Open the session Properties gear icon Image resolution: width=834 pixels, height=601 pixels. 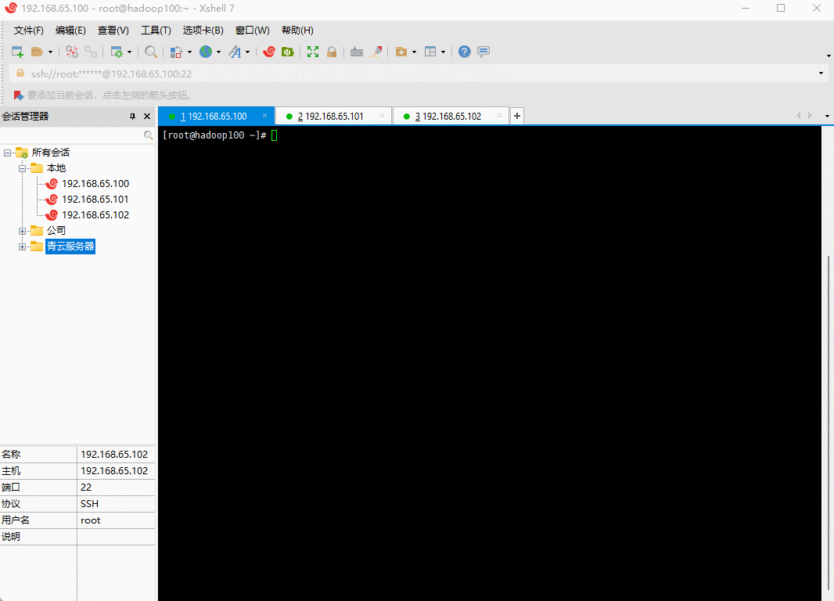[117, 52]
